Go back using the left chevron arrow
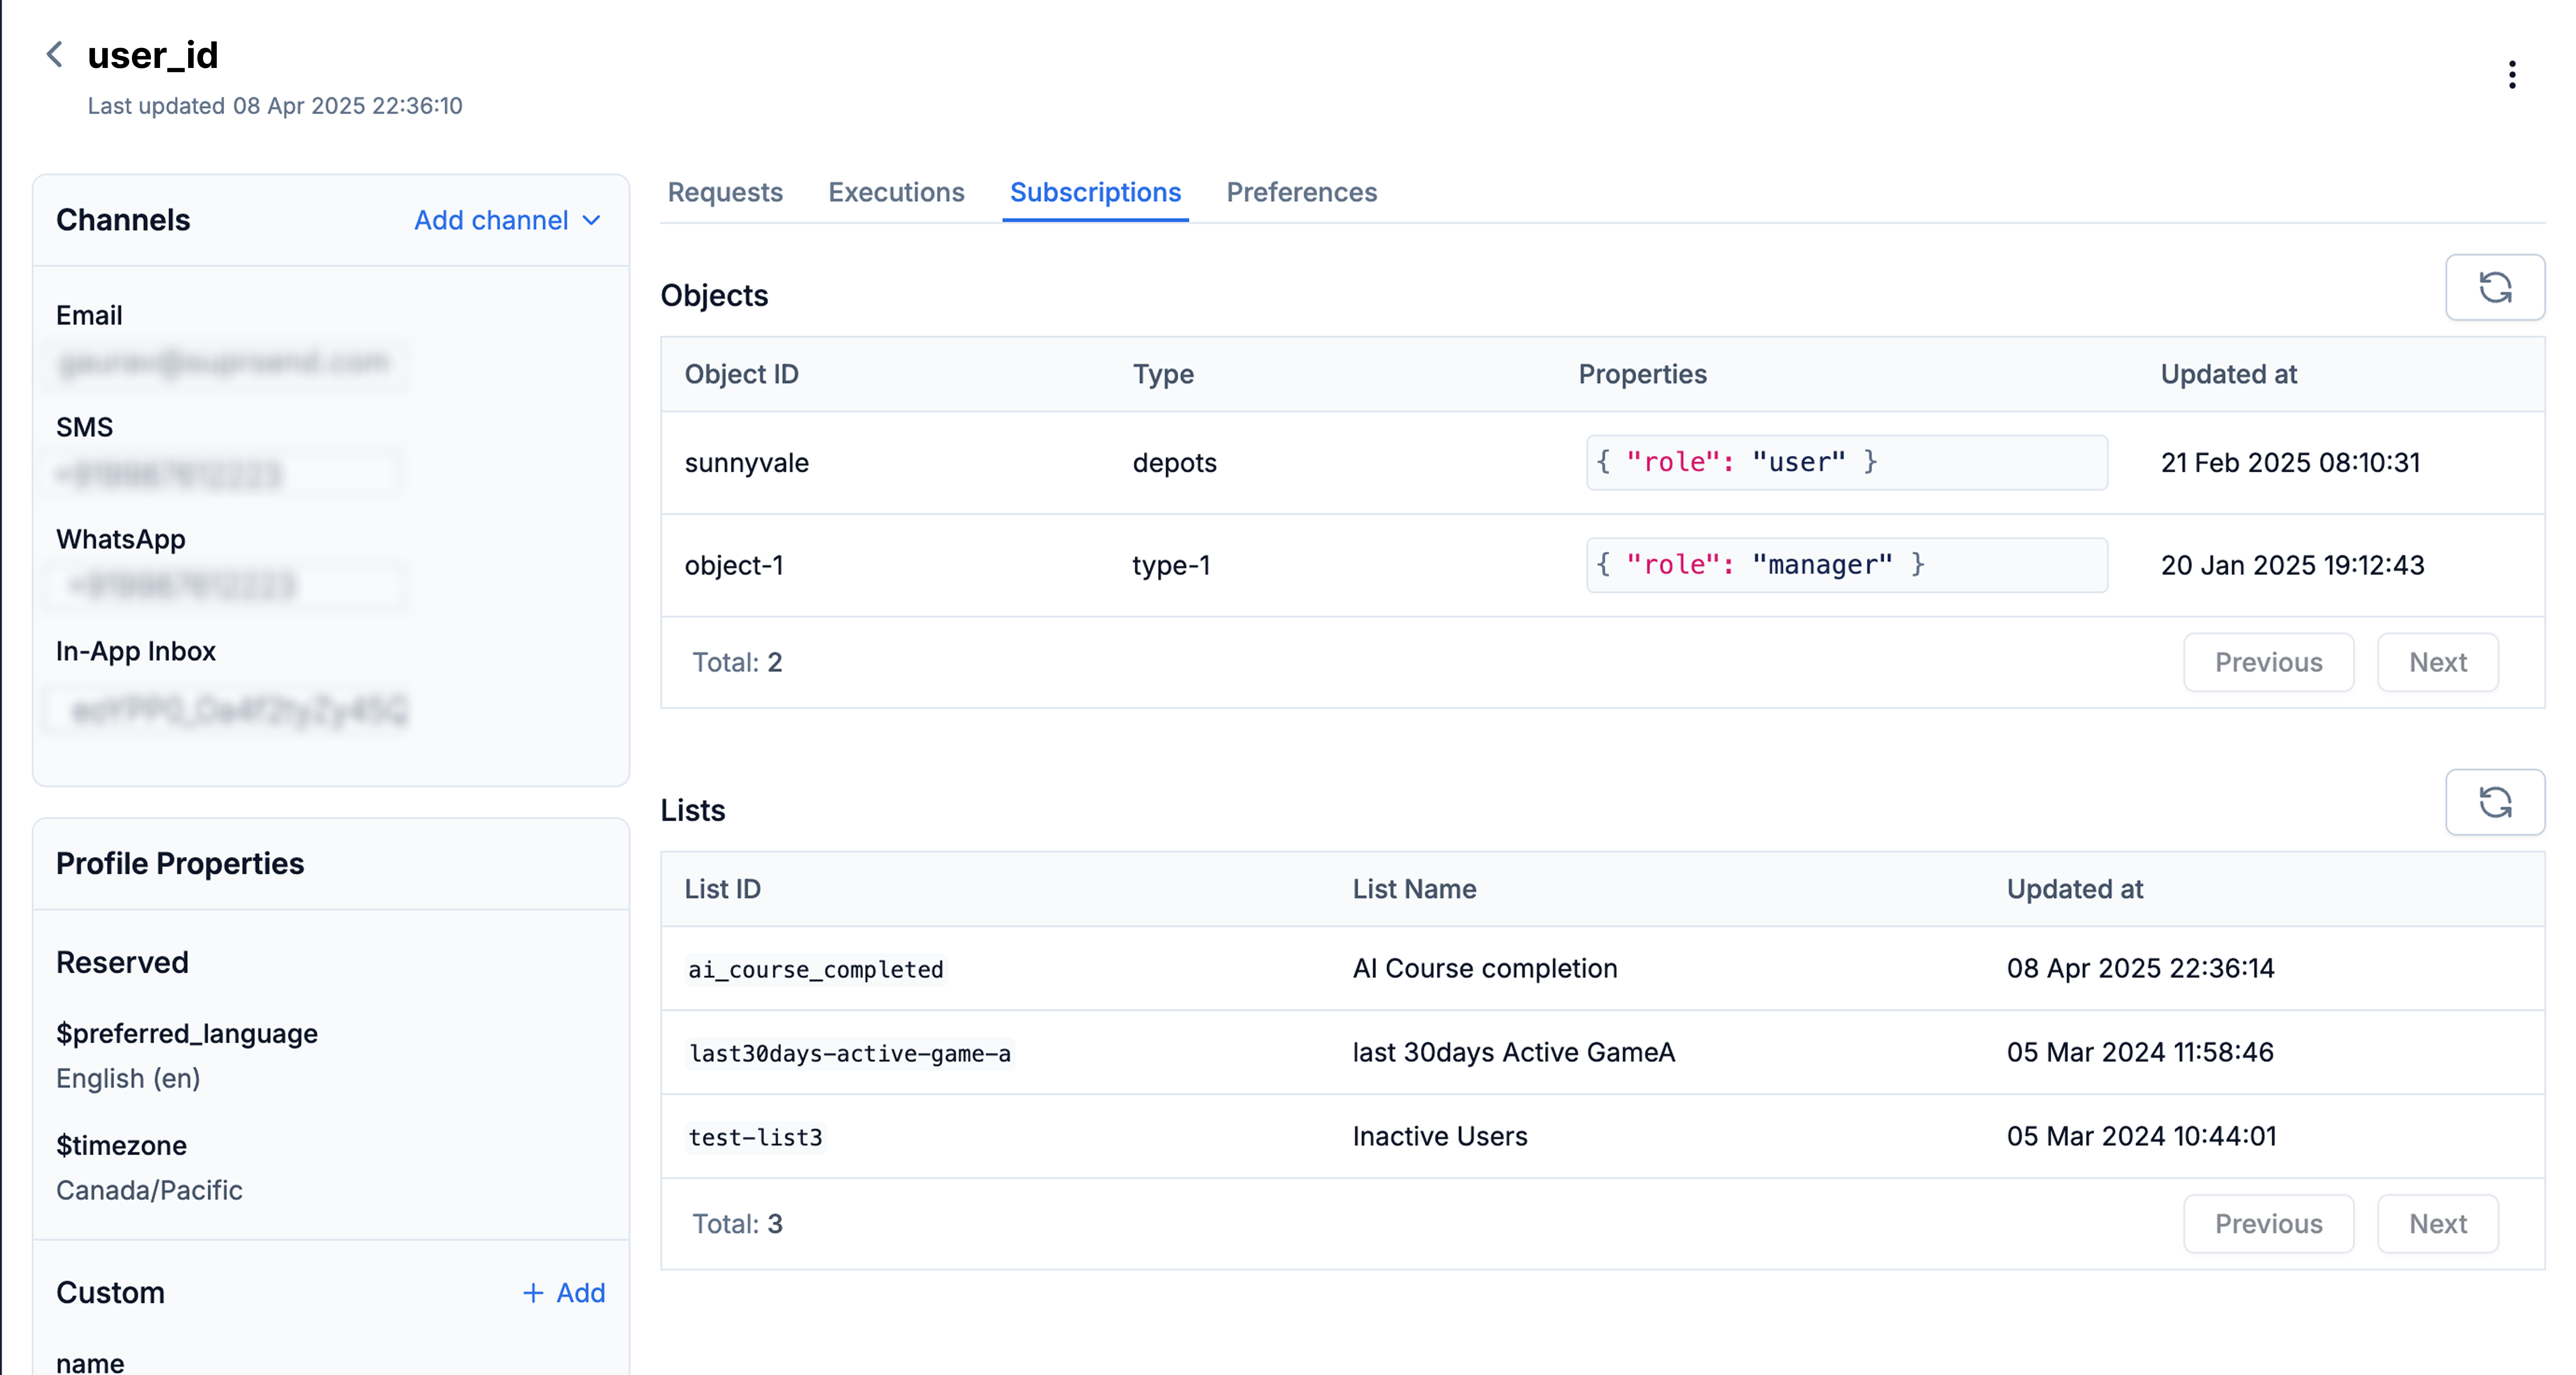Viewport: 2576px width, 1375px height. tap(55, 54)
